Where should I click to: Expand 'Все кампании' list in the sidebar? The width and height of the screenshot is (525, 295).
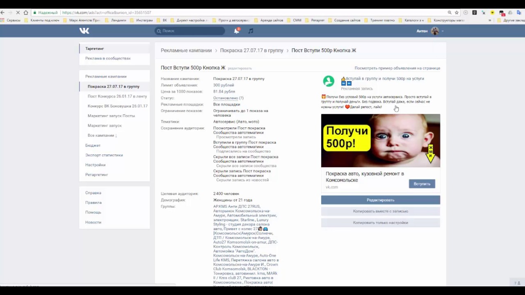click(x=102, y=135)
